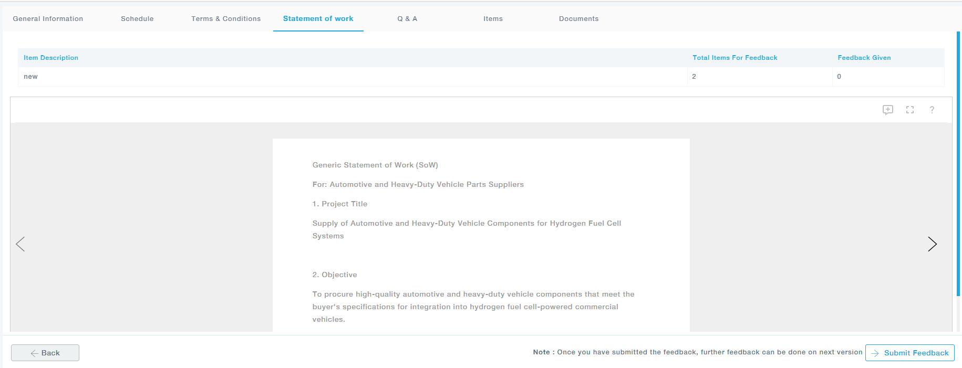Click the Total Items For Feedback header
The image size is (962, 368).
[735, 58]
